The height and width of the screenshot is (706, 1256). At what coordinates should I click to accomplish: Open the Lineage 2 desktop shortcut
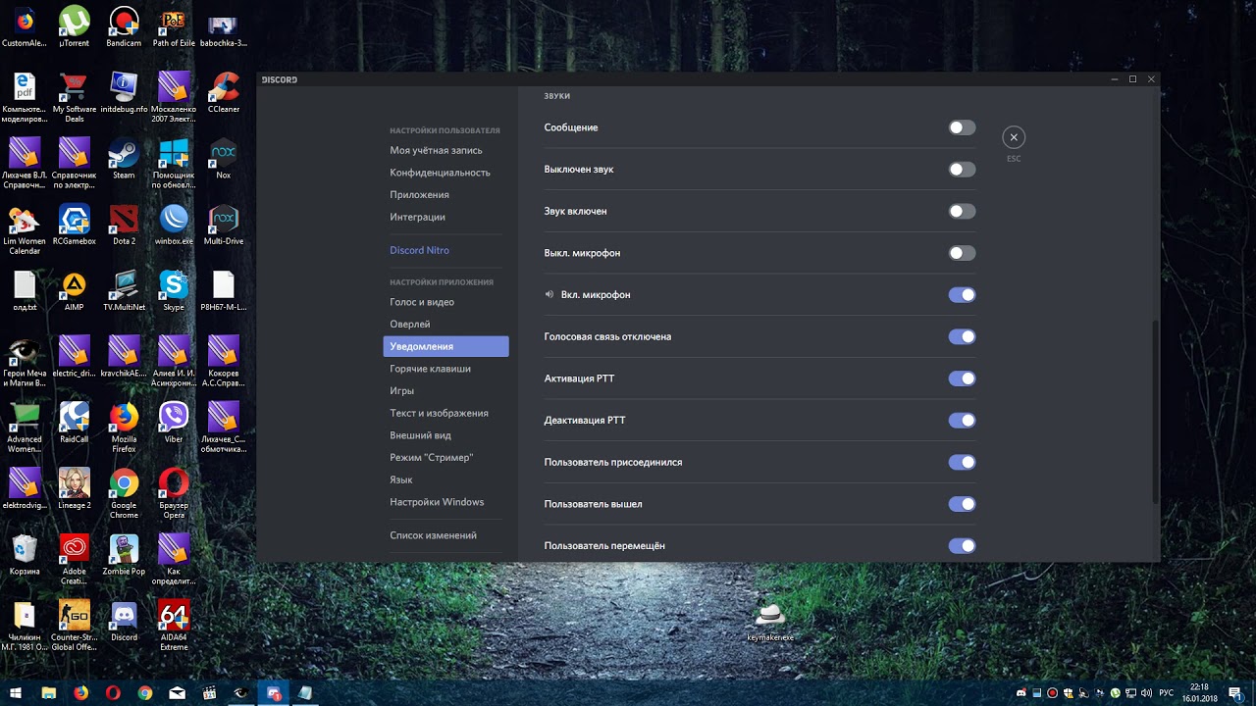tap(75, 489)
